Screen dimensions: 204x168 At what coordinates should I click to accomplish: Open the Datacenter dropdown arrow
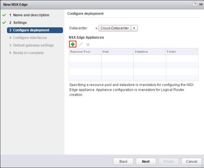134,28
